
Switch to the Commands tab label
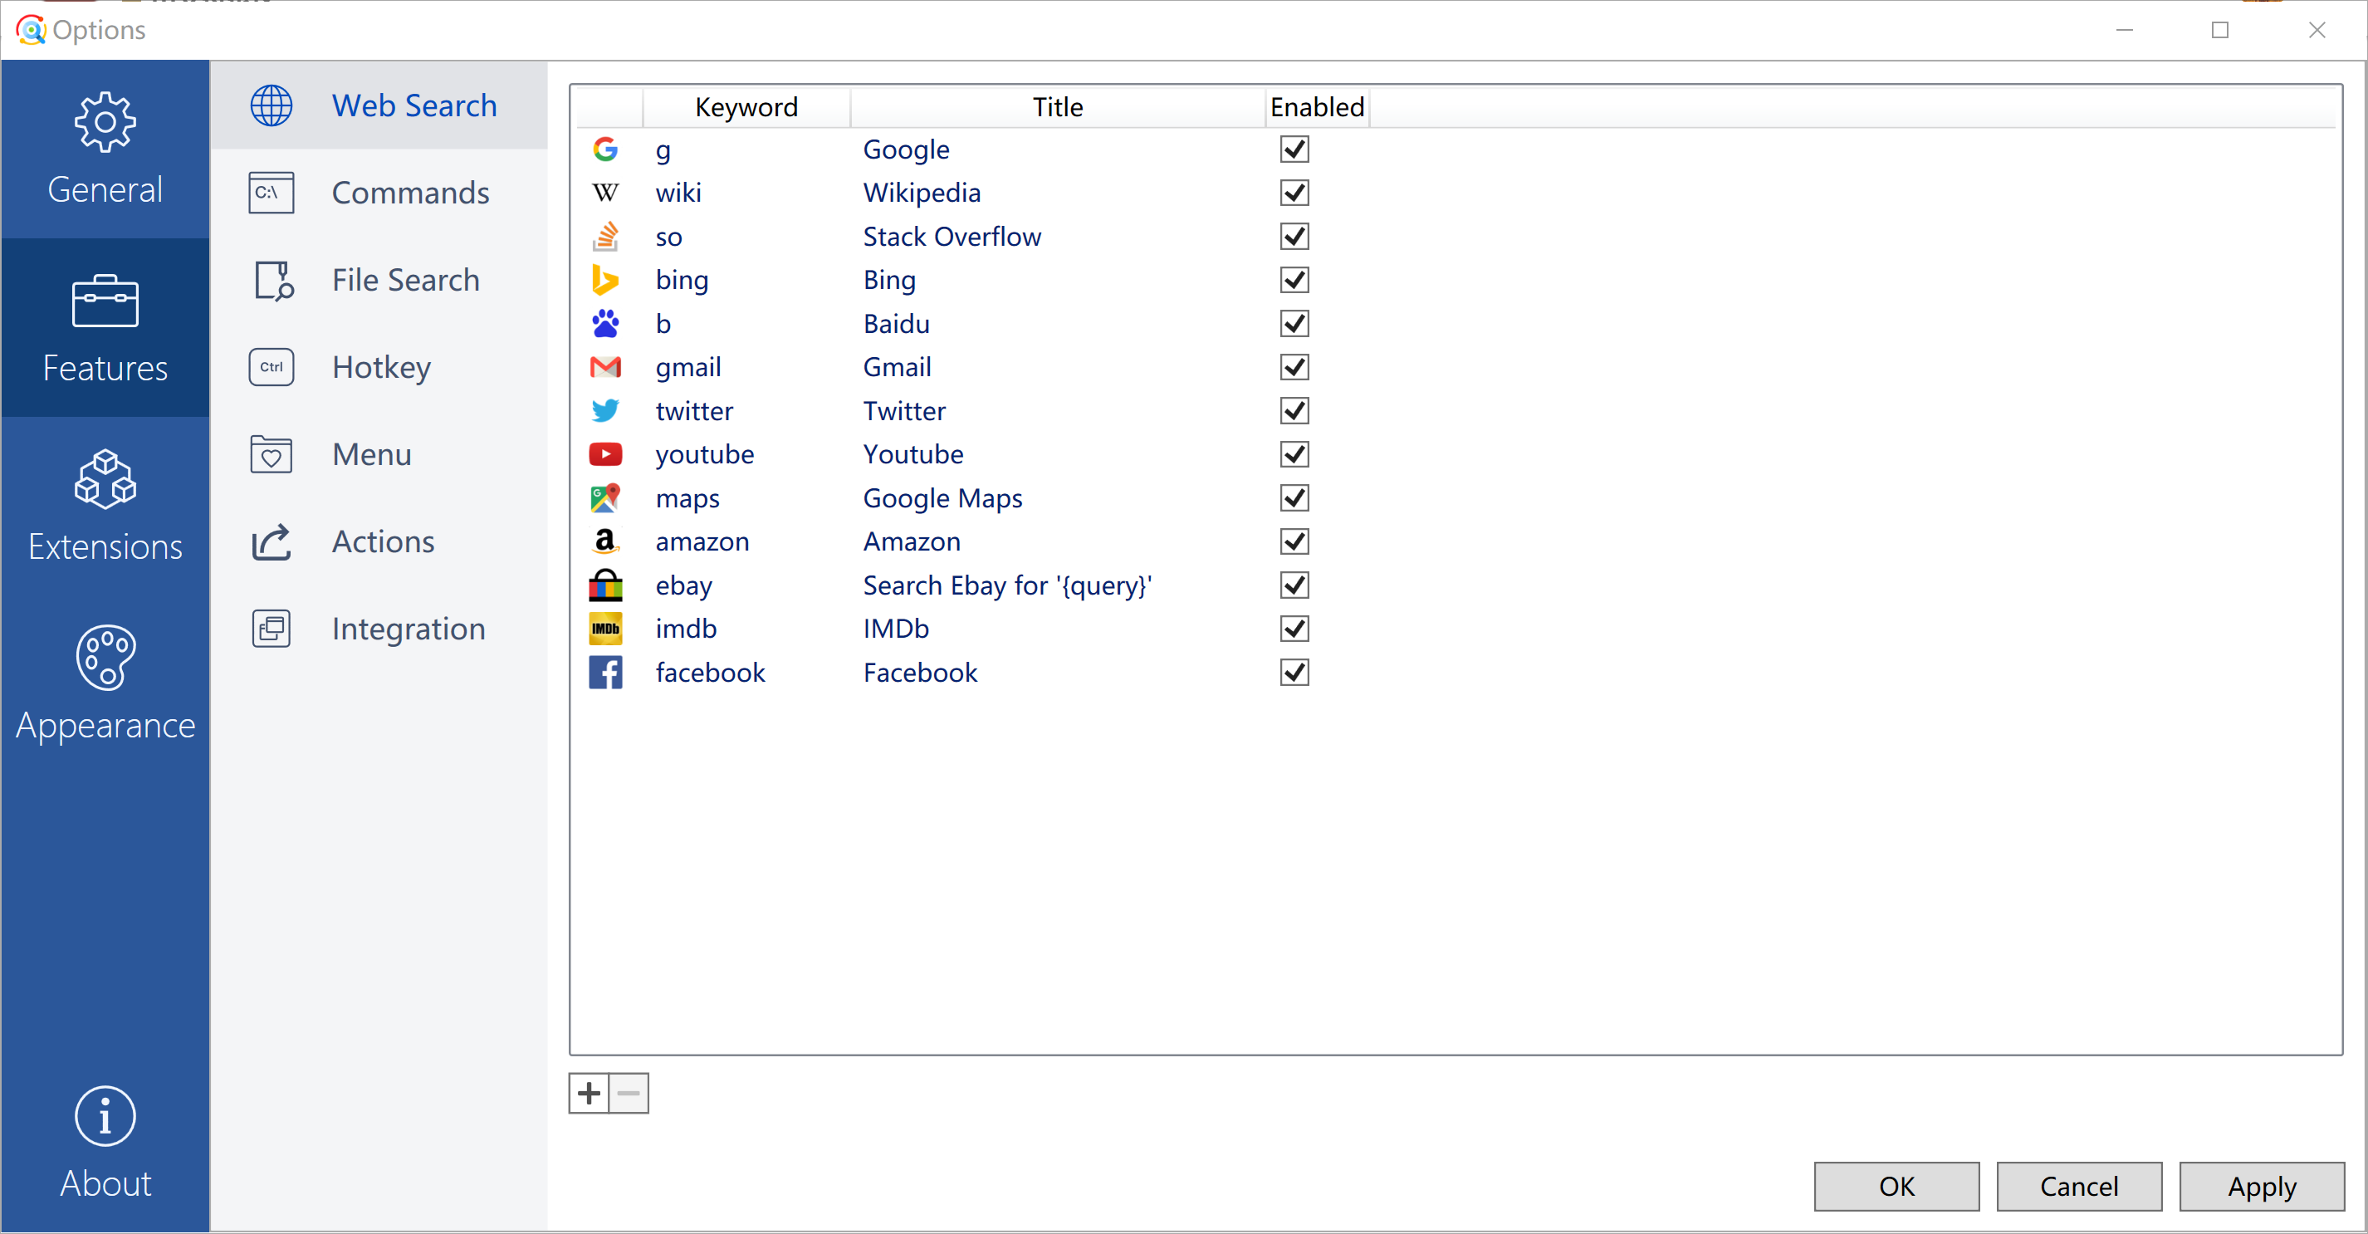click(410, 193)
